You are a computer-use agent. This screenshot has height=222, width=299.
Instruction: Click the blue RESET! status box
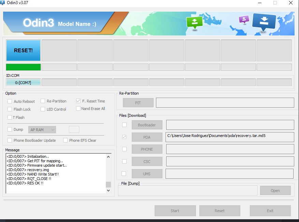coord(23,50)
